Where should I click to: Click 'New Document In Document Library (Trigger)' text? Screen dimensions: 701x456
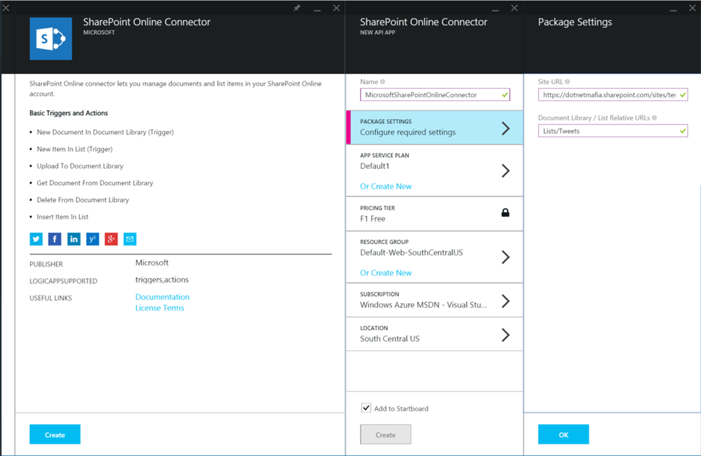coord(105,132)
